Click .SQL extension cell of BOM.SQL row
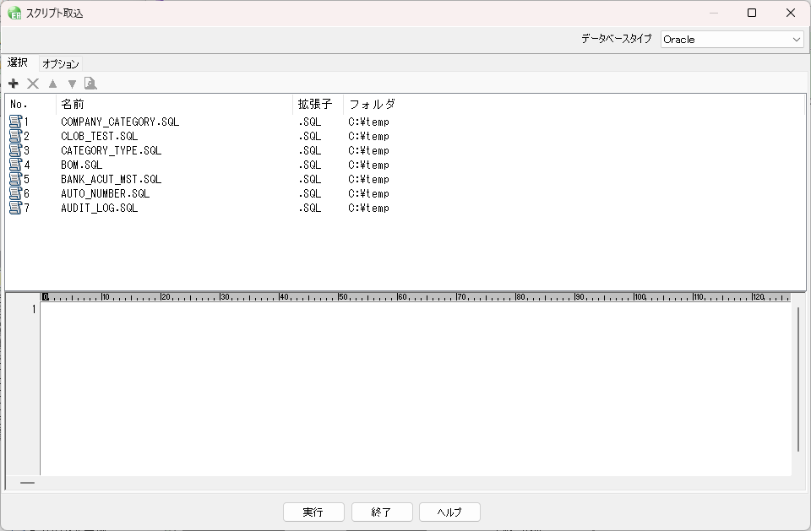811x531 pixels. [x=309, y=165]
